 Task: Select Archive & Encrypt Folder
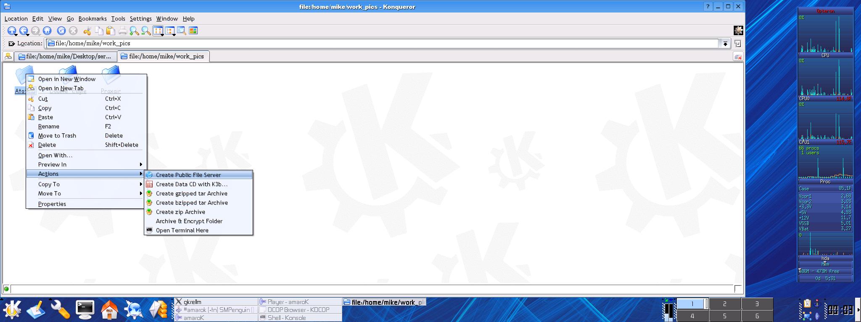pyautogui.click(x=198, y=221)
